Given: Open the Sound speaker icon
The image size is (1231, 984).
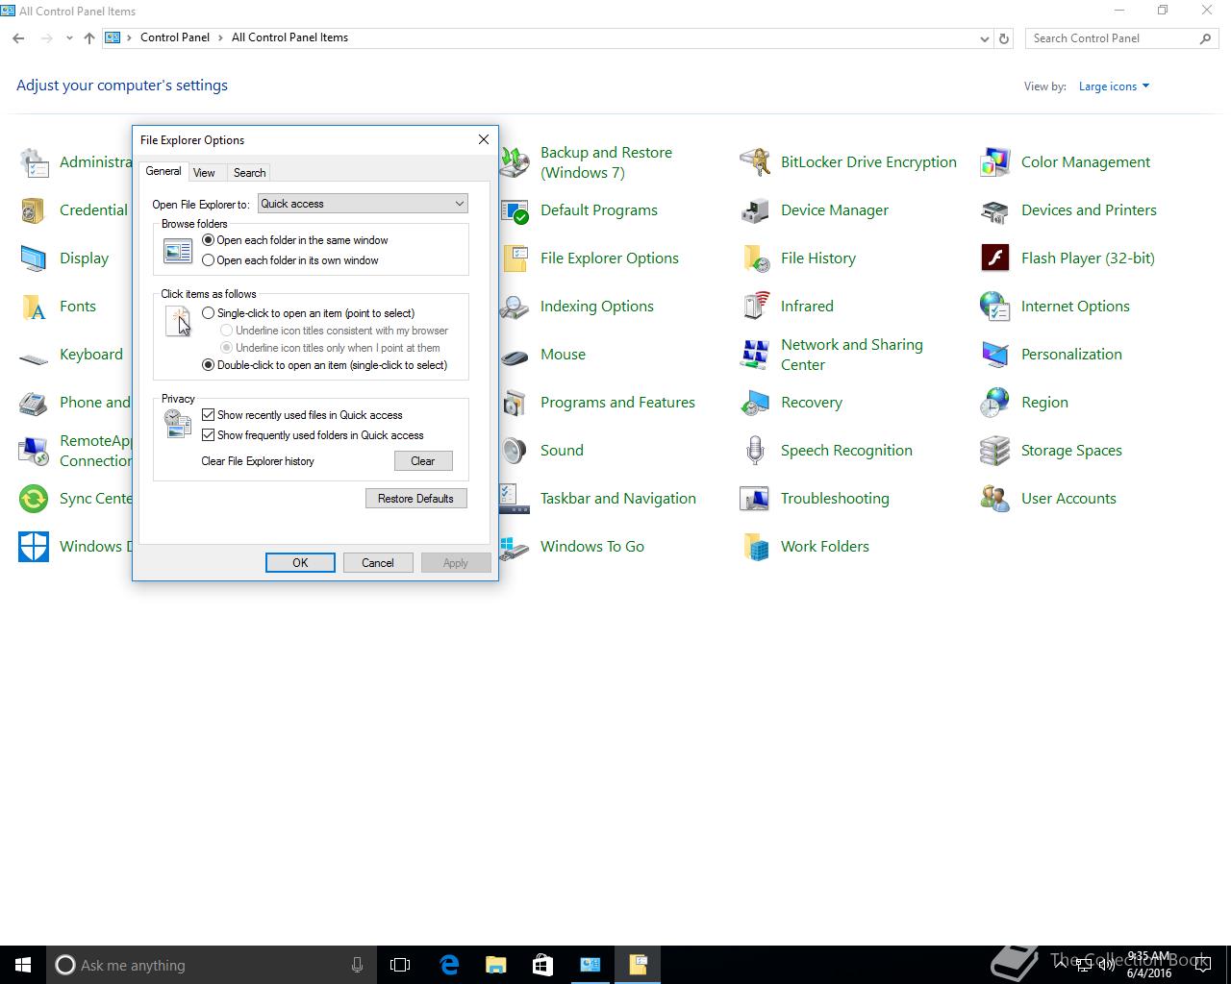Looking at the screenshot, I should point(515,451).
